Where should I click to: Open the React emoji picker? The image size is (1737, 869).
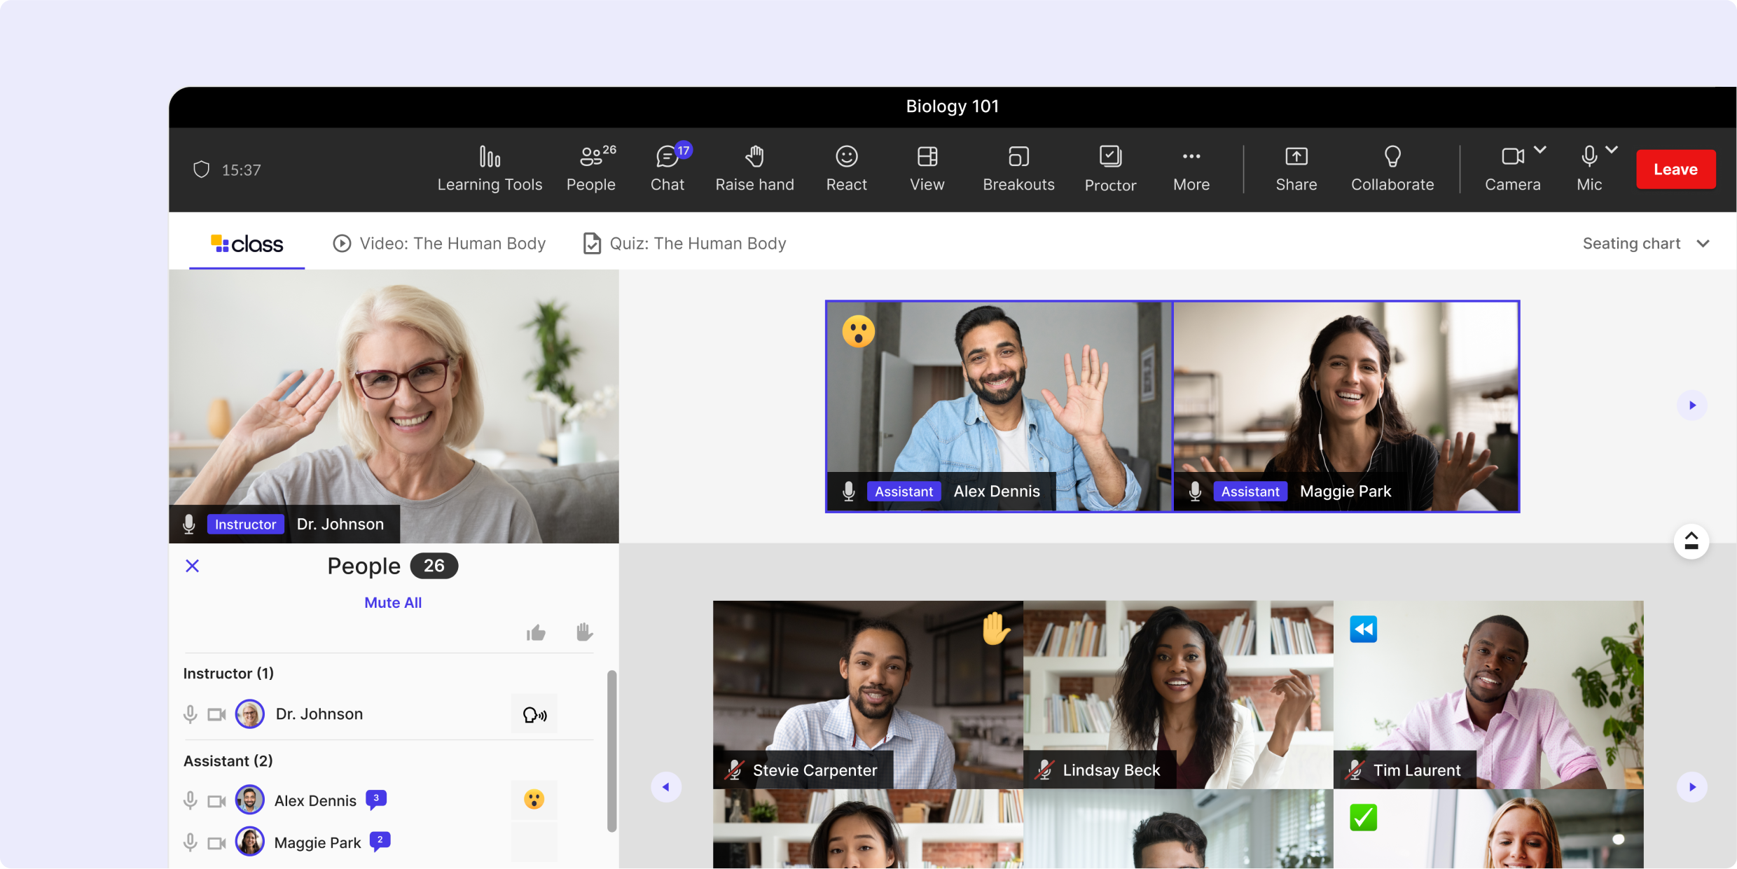coord(847,168)
